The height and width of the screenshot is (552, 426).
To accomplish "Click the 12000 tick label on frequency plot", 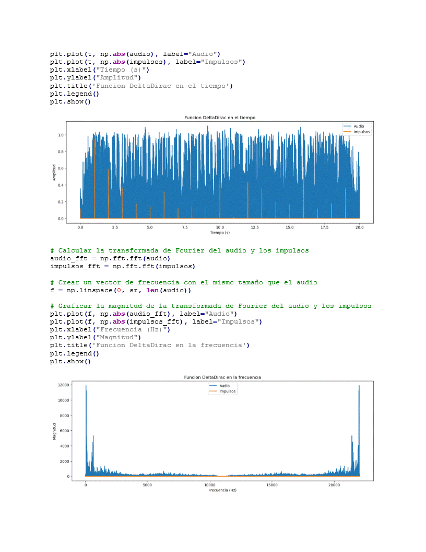I will pos(63,385).
